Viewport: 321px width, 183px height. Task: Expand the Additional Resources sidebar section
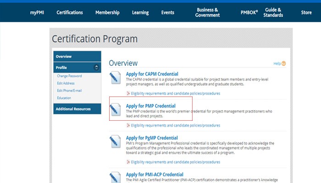point(77,109)
